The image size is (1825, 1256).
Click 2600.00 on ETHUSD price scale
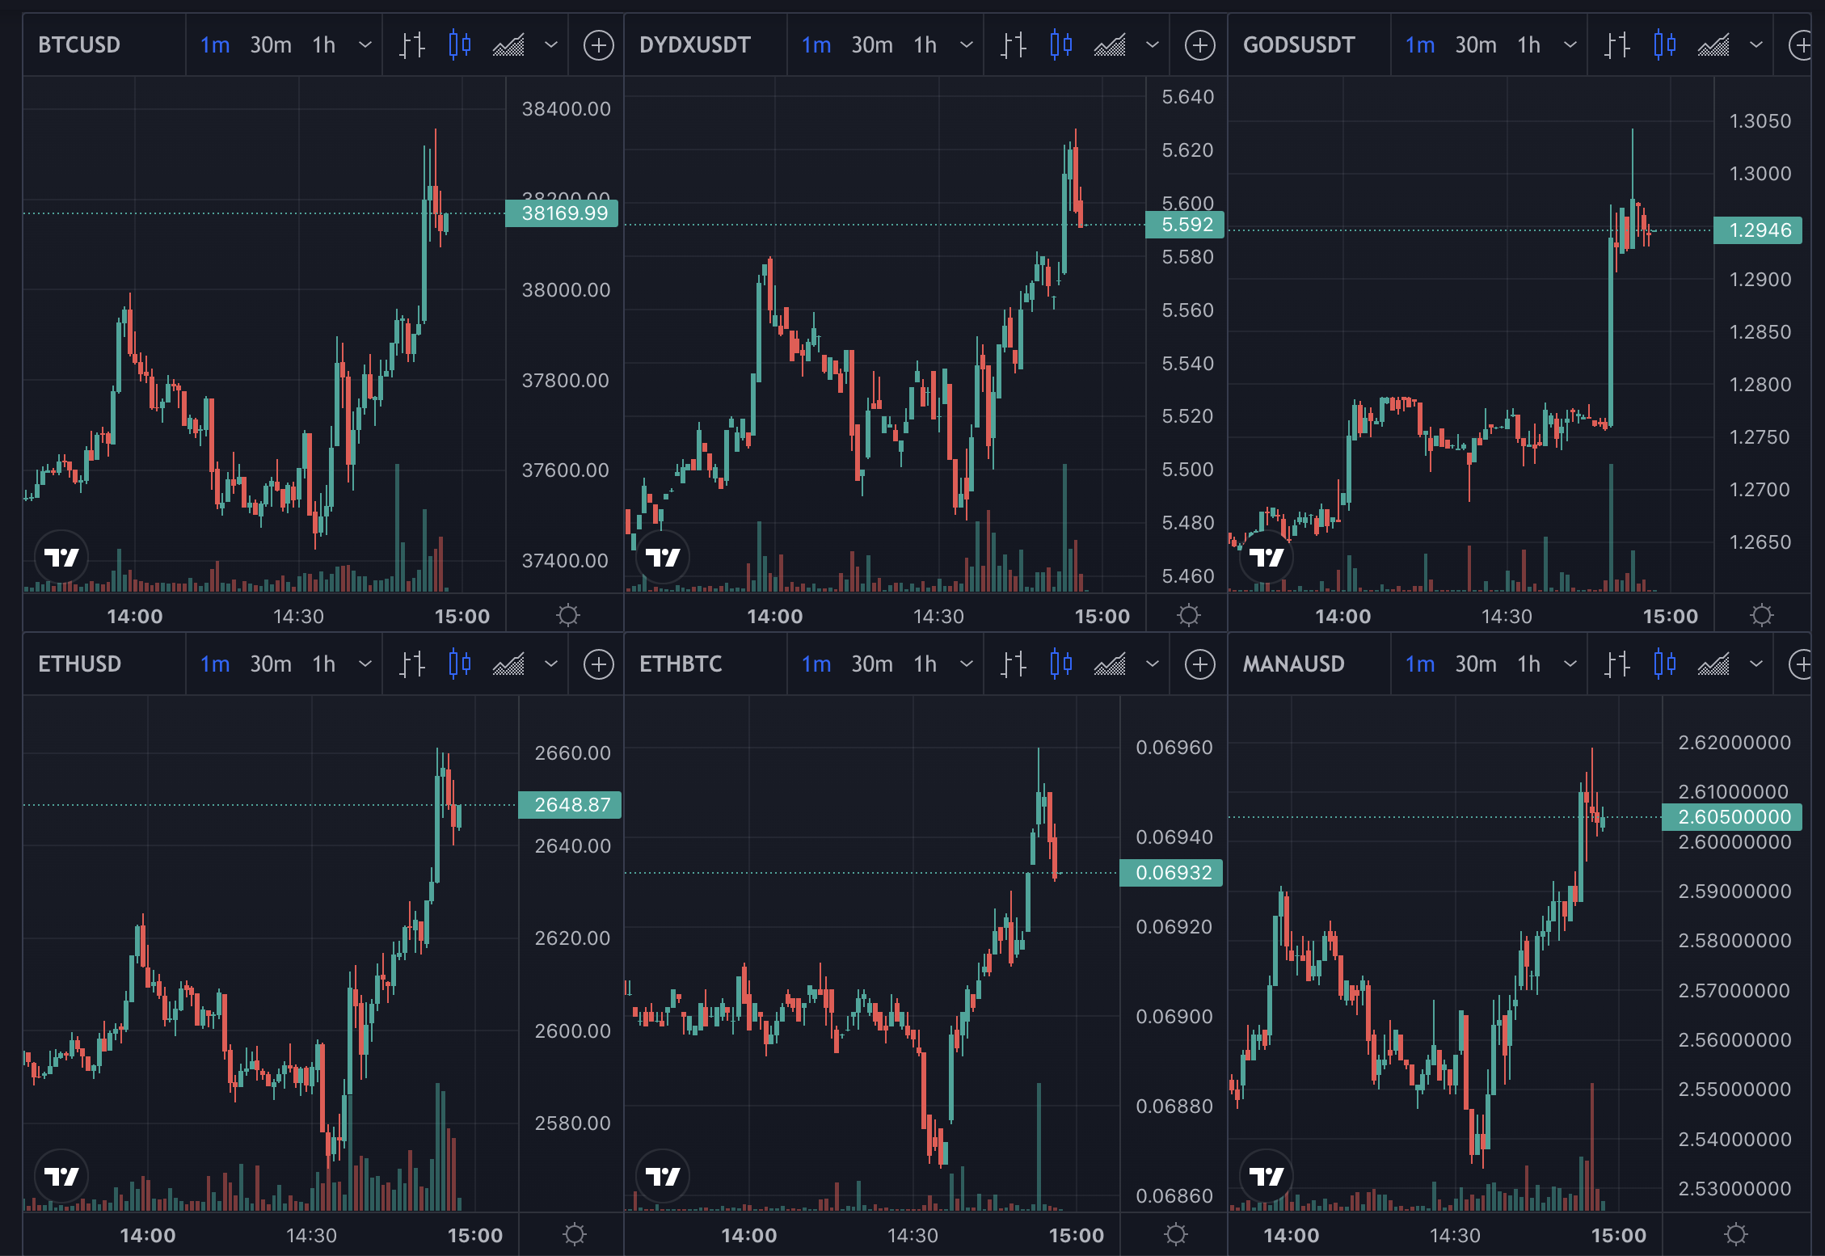click(572, 1031)
